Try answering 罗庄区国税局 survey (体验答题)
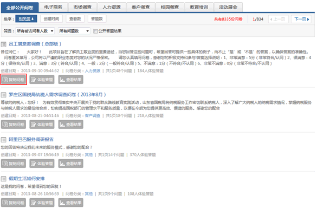This screenshot has height=208, width=317. click(42, 125)
